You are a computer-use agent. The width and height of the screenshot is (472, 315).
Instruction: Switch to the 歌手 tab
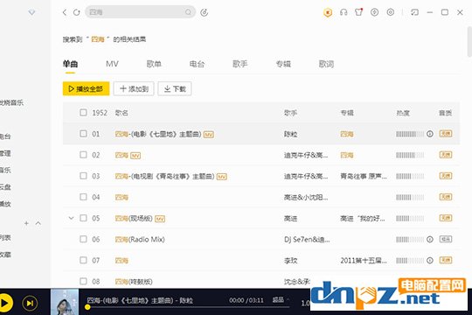pyautogui.click(x=239, y=64)
